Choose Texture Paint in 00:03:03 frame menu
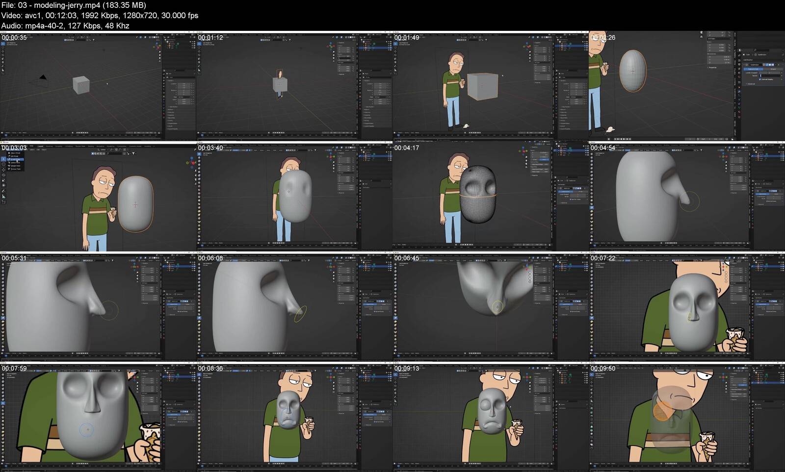 tap(15, 169)
